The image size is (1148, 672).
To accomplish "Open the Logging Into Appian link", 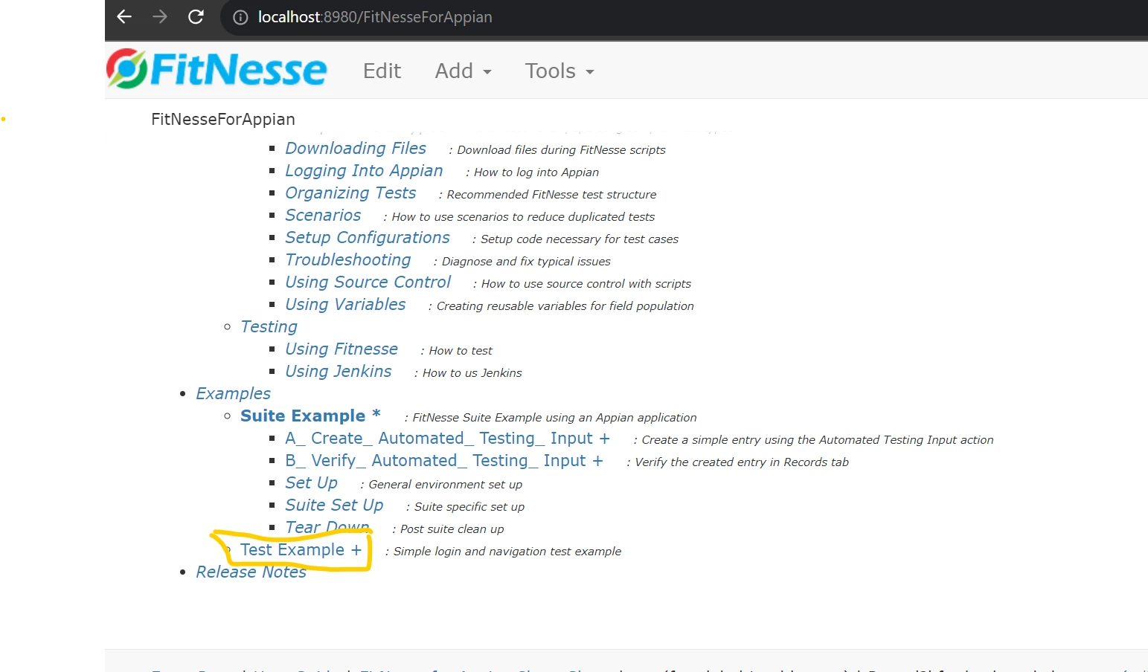I will point(364,171).
